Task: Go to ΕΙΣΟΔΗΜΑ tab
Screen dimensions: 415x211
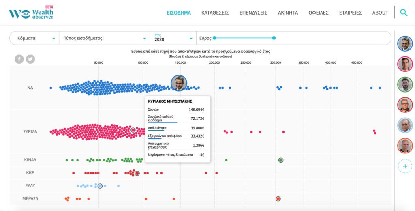Action: click(x=179, y=13)
